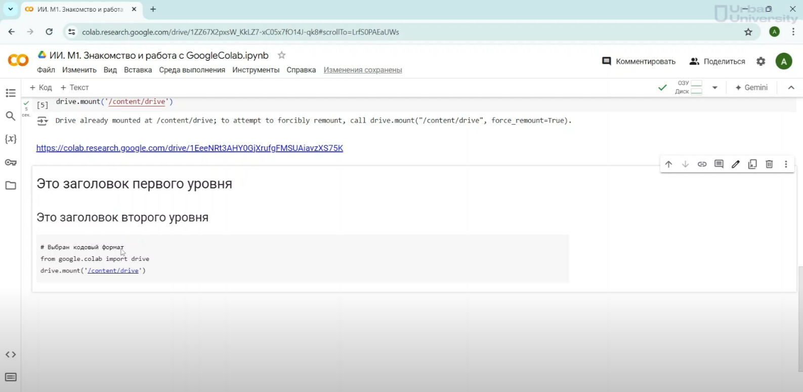Open the Среда выполнения menu

(192, 70)
